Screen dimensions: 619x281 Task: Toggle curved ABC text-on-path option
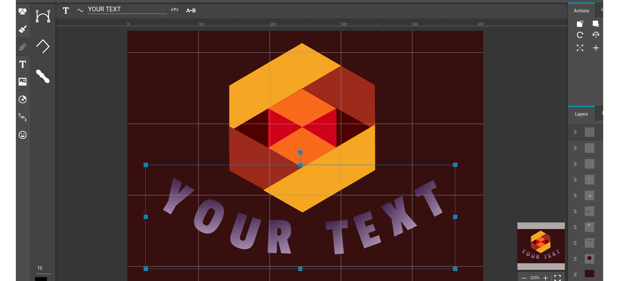click(x=175, y=10)
